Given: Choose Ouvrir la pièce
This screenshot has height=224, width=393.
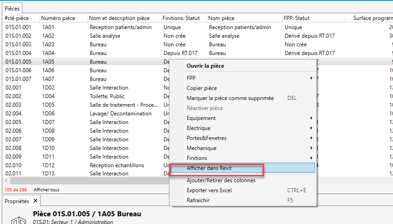Looking at the screenshot, I should [205, 66].
